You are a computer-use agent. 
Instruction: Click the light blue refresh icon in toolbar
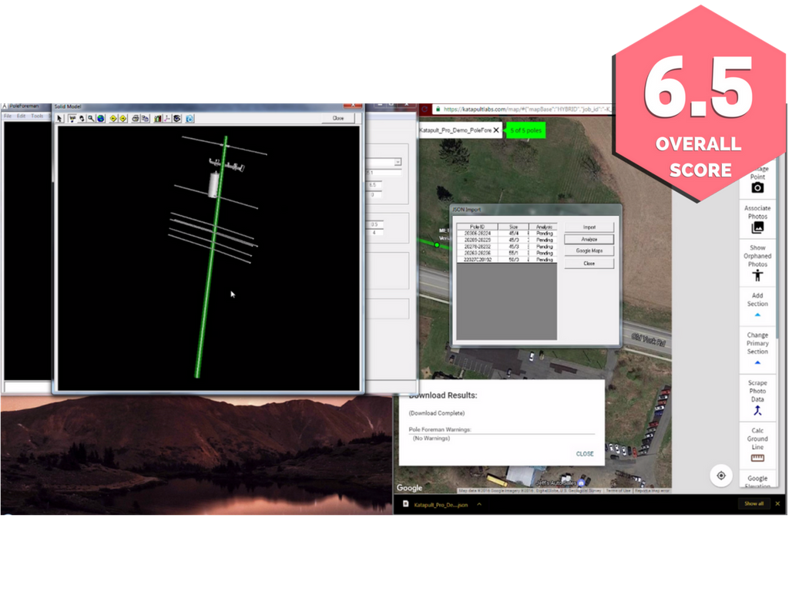190,119
